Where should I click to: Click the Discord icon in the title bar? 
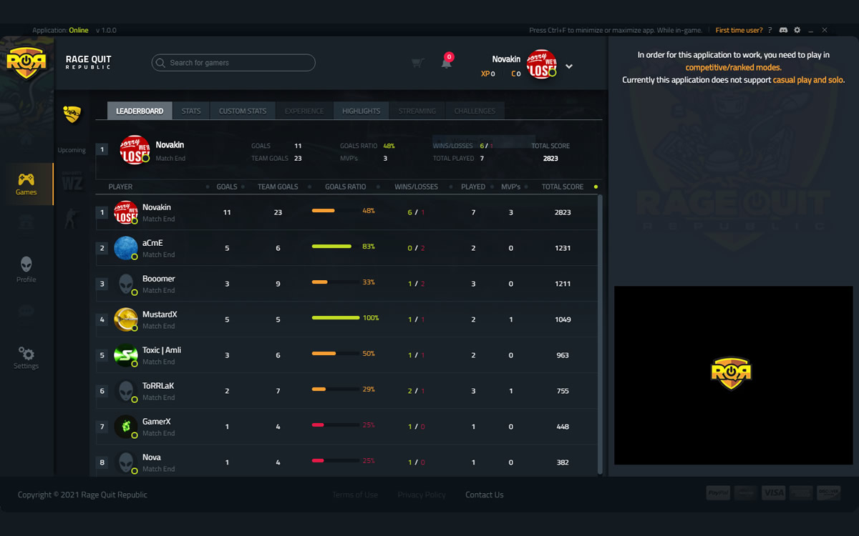pyautogui.click(x=783, y=30)
